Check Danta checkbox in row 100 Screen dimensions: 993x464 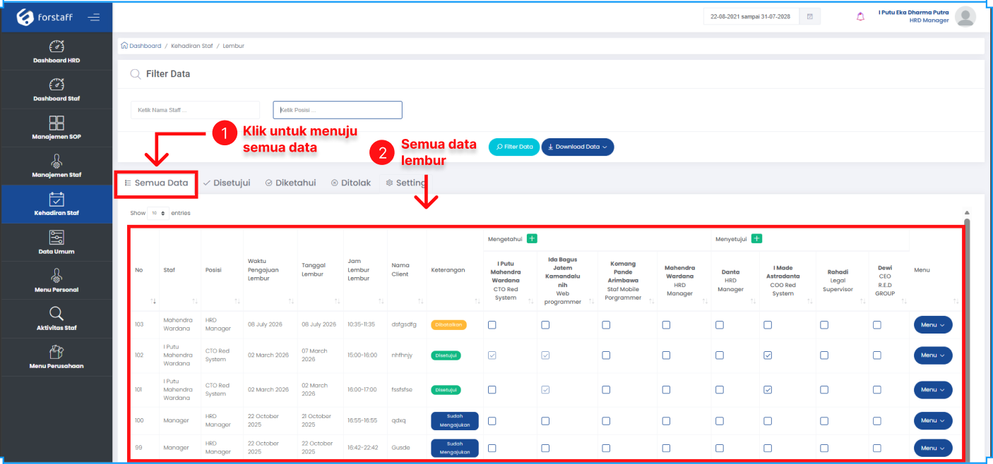click(720, 421)
